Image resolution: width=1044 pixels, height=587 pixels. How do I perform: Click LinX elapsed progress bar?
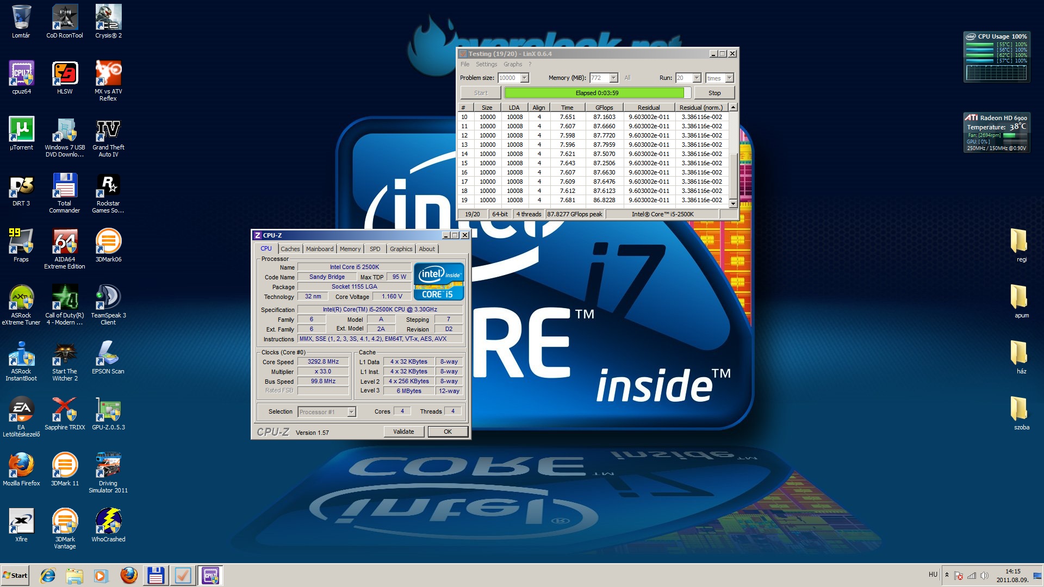pyautogui.click(x=597, y=93)
